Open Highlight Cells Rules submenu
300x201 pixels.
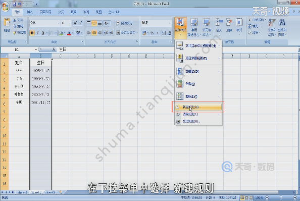198,46
